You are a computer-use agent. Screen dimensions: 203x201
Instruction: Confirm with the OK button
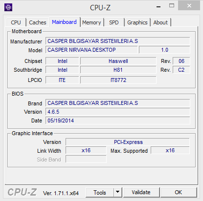pos(179,192)
